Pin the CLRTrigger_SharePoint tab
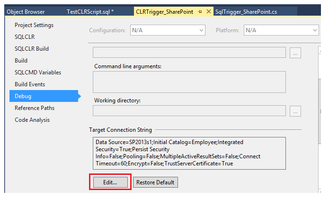Screen dimensions: 329x200 tap(200, 12)
